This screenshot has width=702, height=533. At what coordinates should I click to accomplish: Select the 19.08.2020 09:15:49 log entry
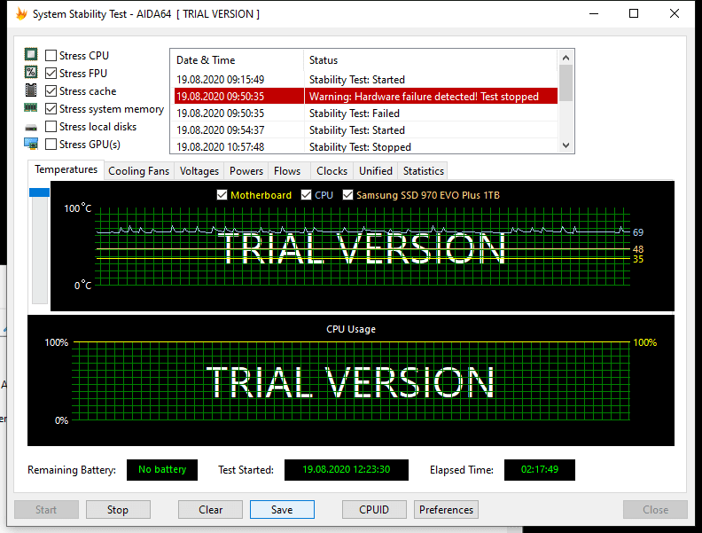[366, 79]
